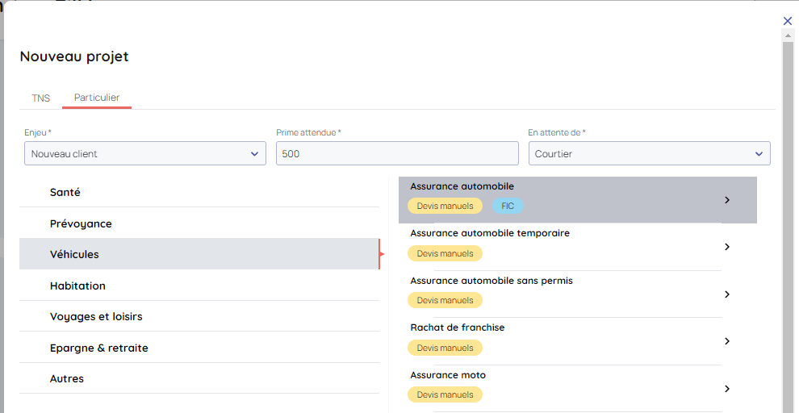The image size is (799, 413).
Task: Select the Particulier tab
Action: [97, 98]
